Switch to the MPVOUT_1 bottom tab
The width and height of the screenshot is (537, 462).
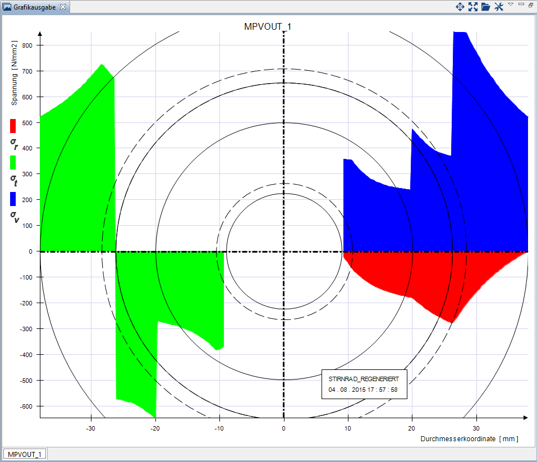(x=25, y=454)
